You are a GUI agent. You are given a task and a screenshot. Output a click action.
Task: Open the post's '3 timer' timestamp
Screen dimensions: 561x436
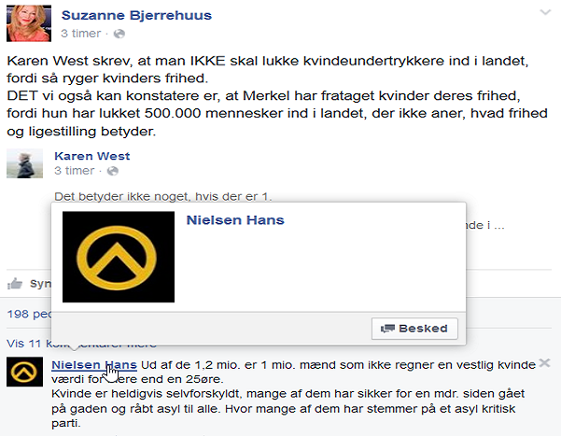(81, 34)
